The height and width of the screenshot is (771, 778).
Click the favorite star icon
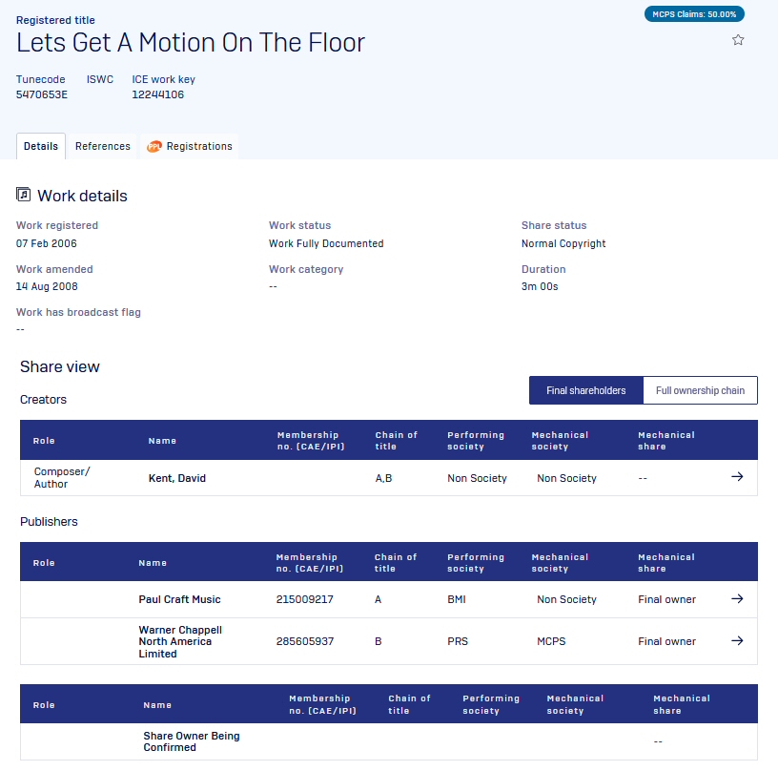pyautogui.click(x=738, y=40)
